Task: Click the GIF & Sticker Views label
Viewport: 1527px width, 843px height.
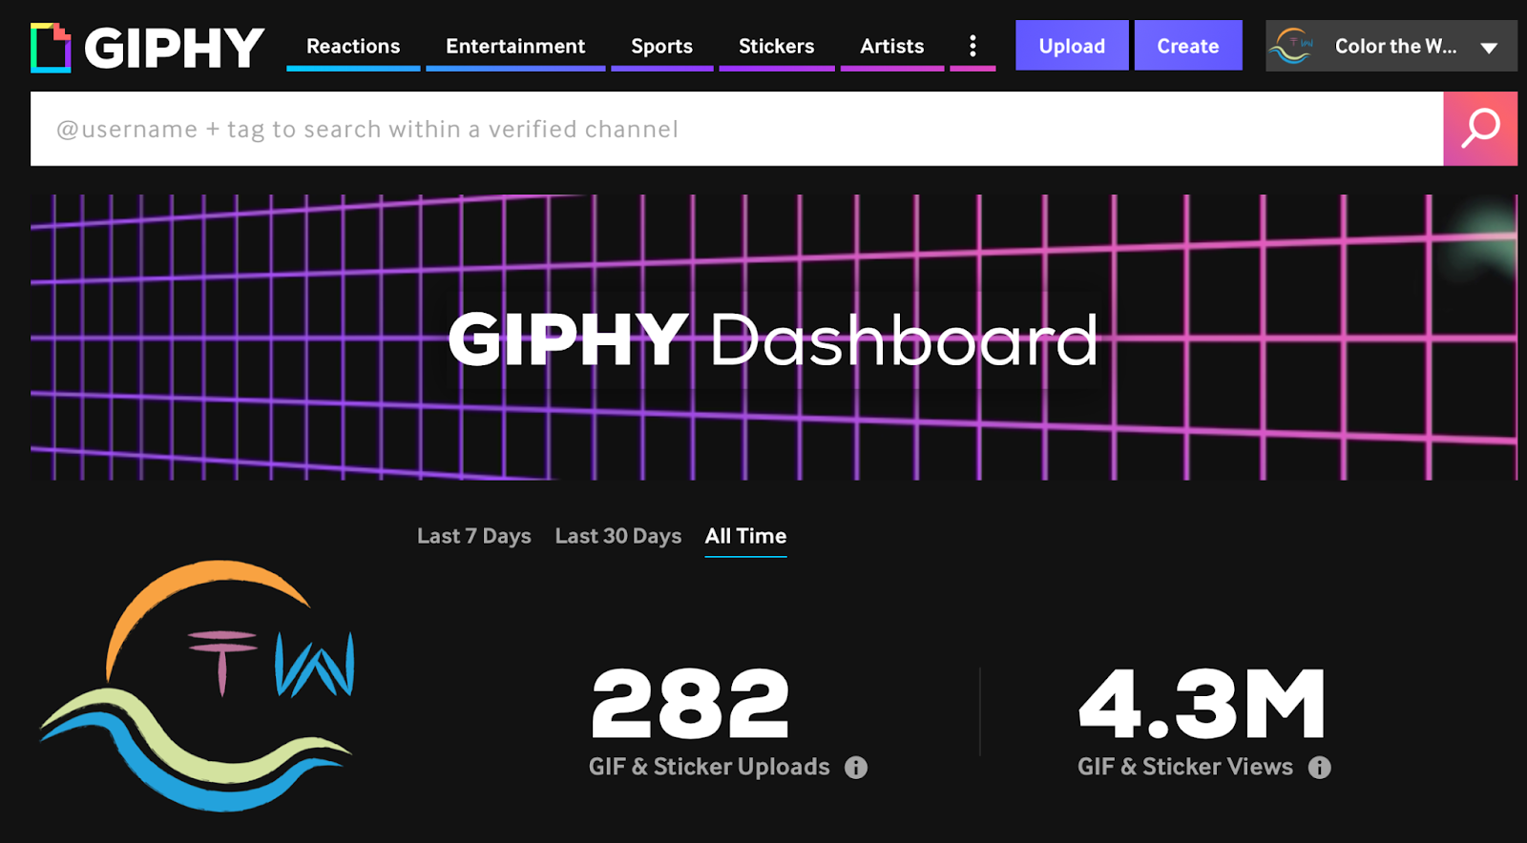Action: click(1185, 767)
